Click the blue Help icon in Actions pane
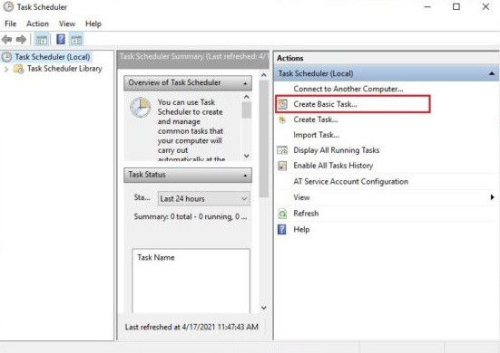Image resolution: width=500 pixels, height=353 pixels. (282, 229)
